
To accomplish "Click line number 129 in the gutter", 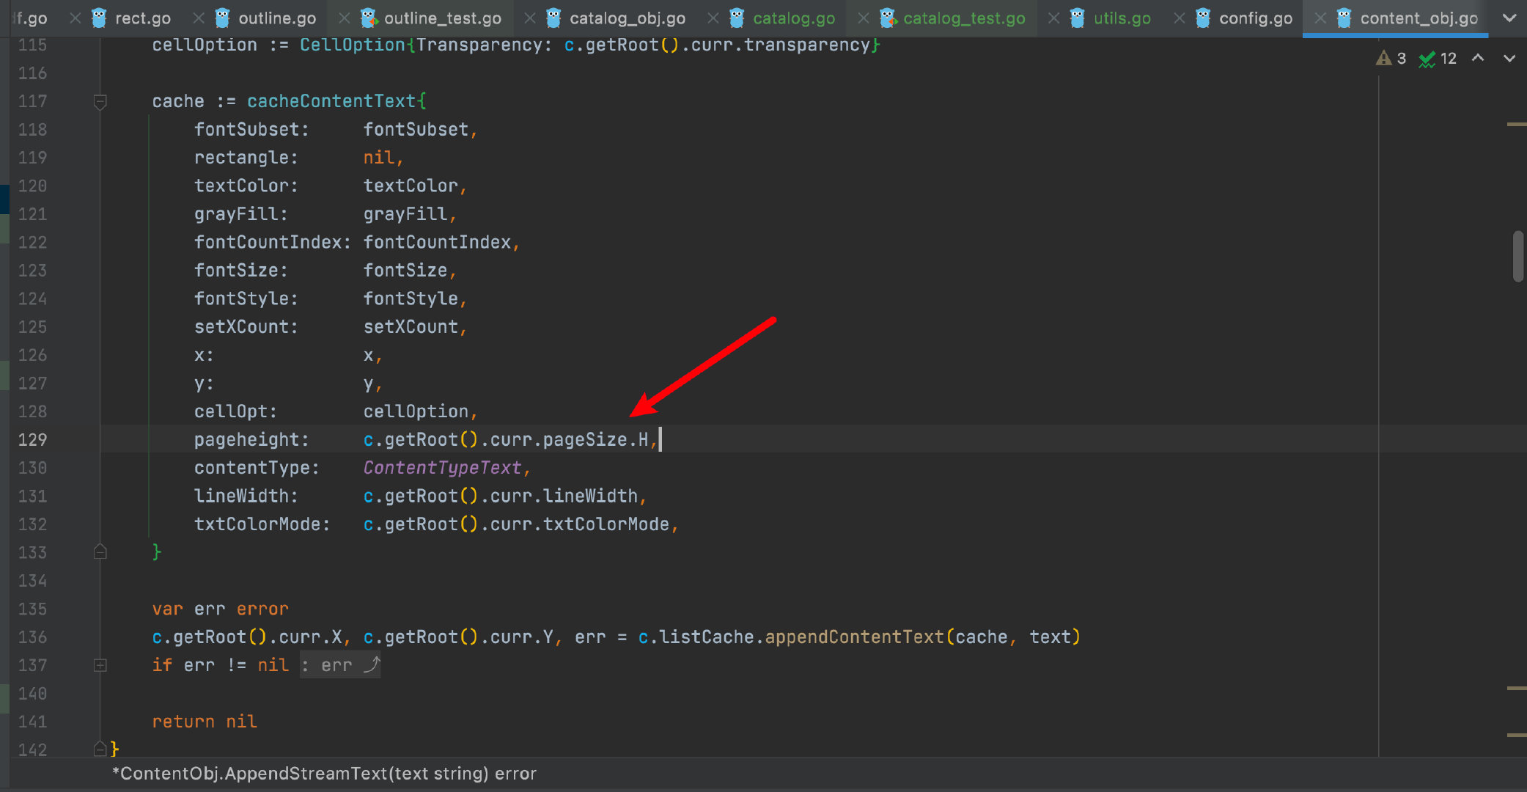I will click(32, 439).
